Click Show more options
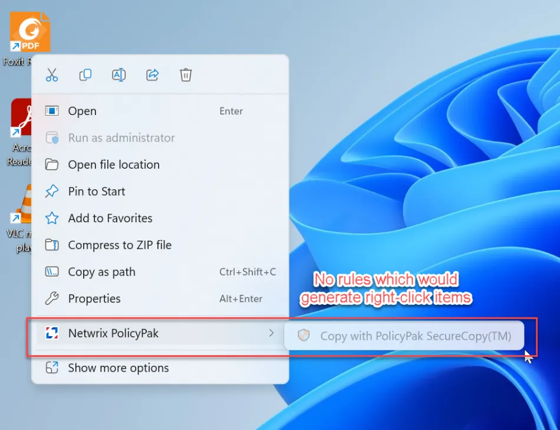 pos(160,368)
